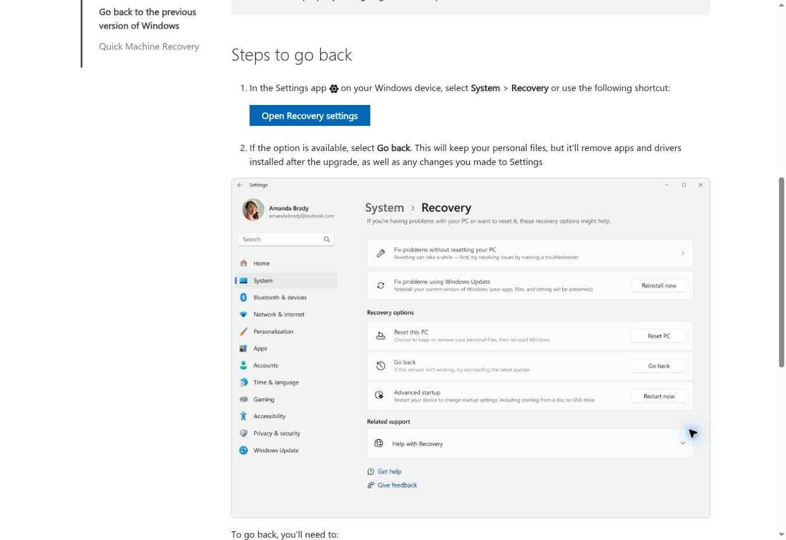
Task: Click the Reinstall now button
Action: 659,285
